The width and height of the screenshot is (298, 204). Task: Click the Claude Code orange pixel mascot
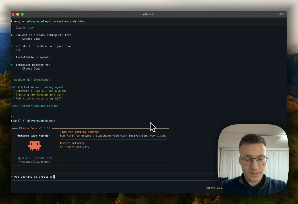(35, 146)
